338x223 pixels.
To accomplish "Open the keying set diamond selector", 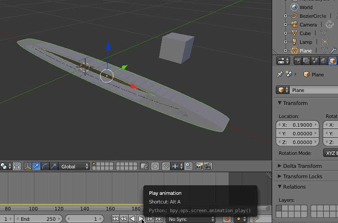I will pos(241,219).
